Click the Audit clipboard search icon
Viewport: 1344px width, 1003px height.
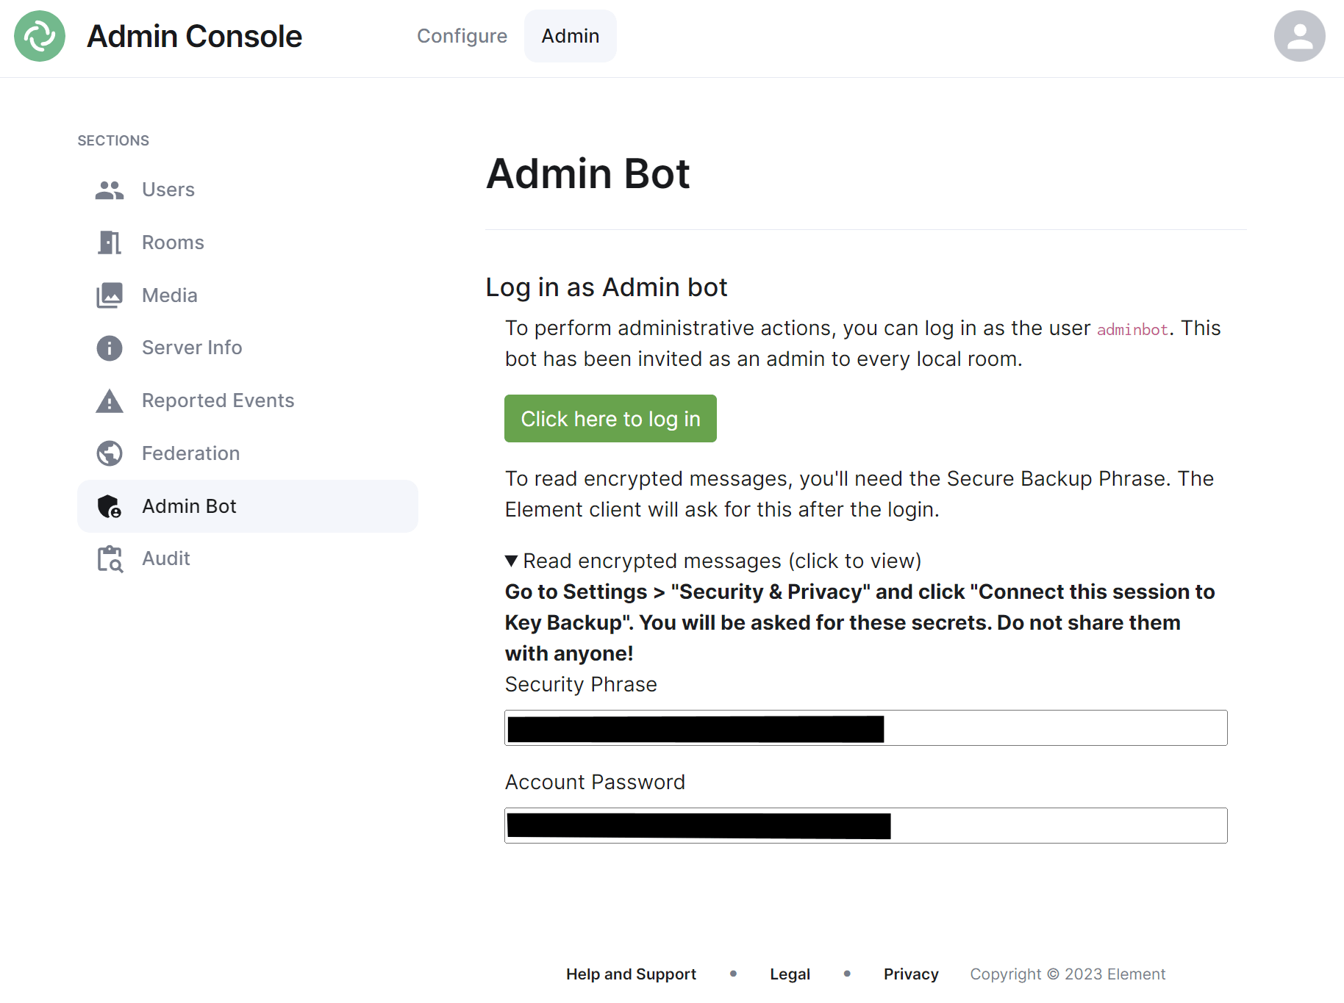110,559
